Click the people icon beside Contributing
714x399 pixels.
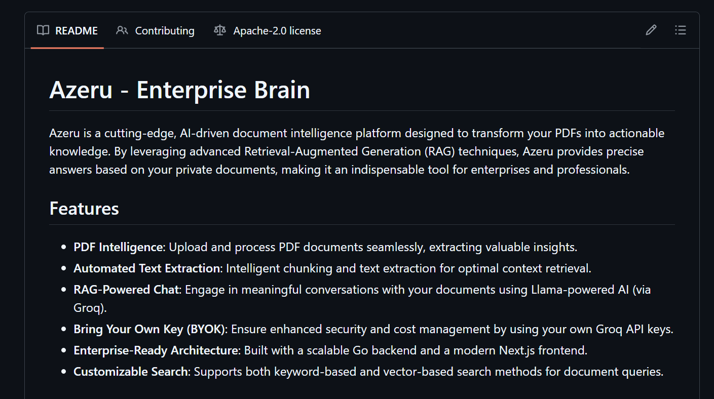(121, 30)
